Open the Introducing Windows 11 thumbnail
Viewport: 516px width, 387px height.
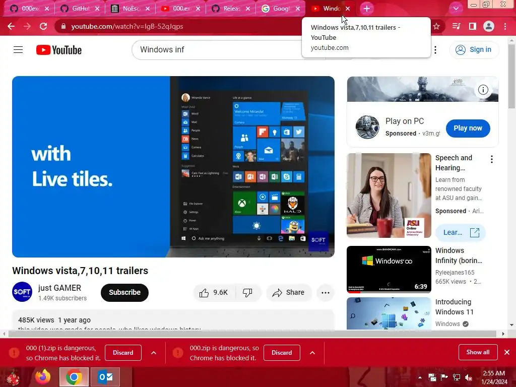point(389,313)
